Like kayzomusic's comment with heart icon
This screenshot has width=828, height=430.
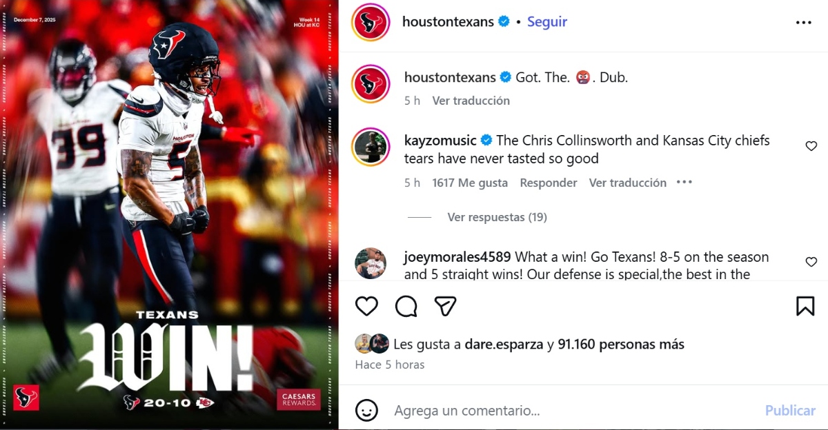point(811,146)
